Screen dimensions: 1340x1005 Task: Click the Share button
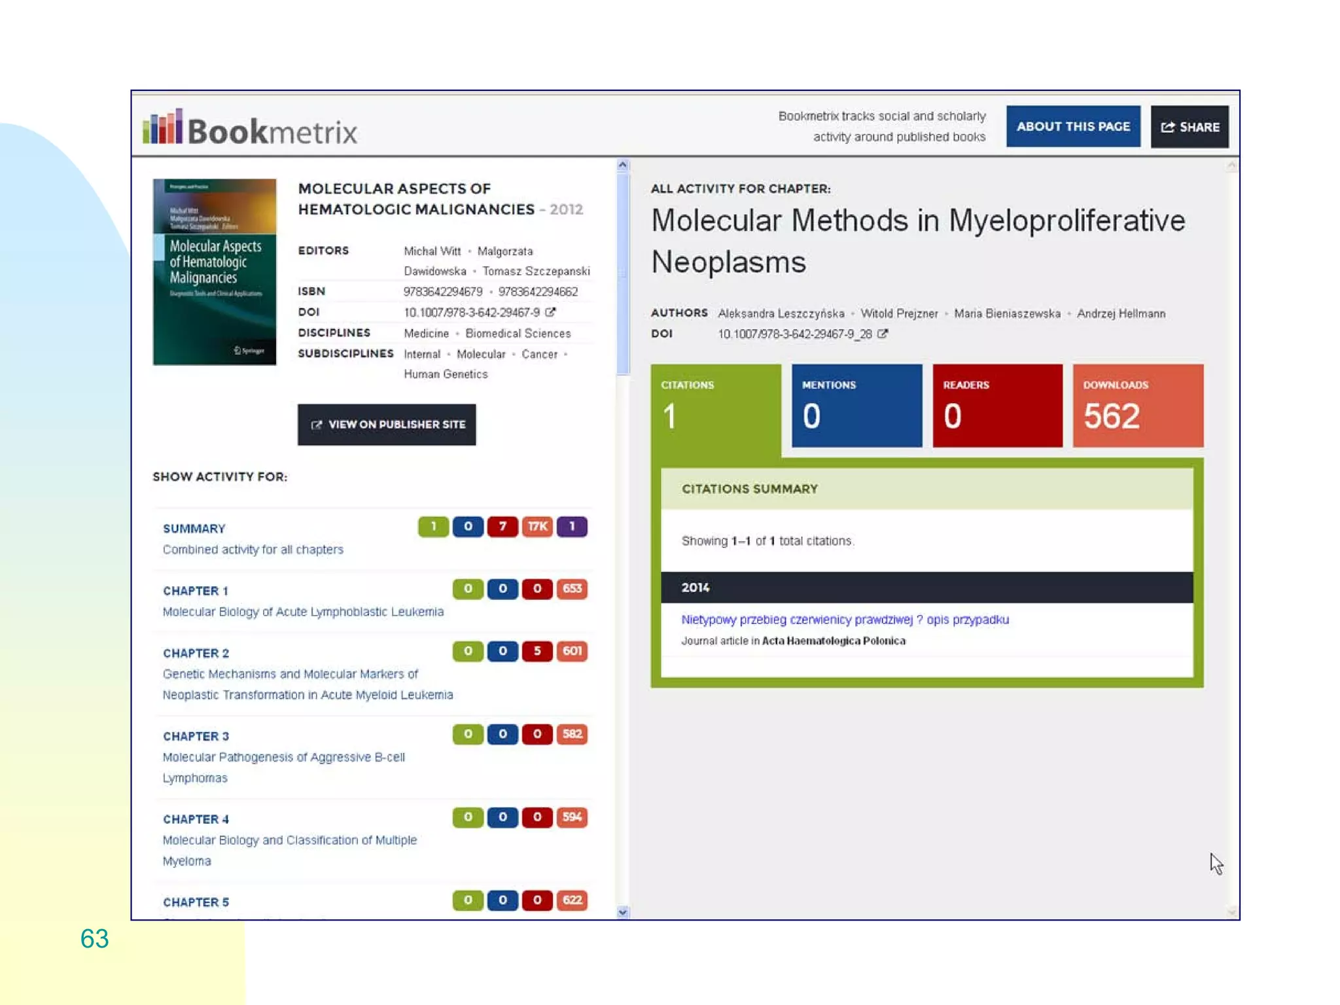[x=1190, y=127]
